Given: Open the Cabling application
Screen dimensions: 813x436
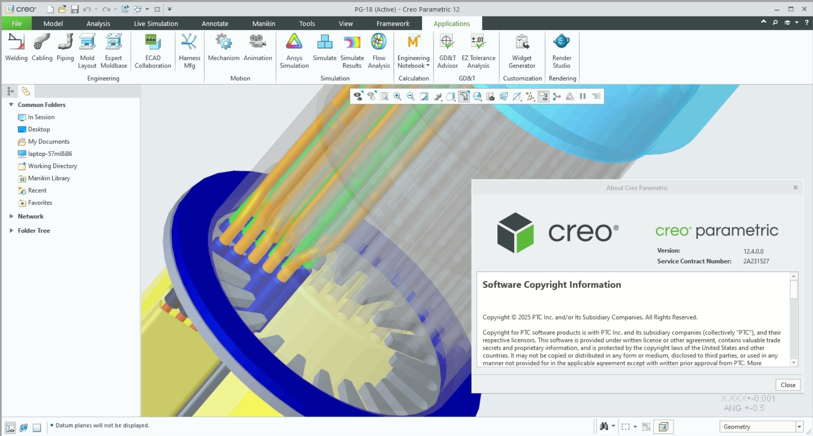Looking at the screenshot, I should 42,49.
